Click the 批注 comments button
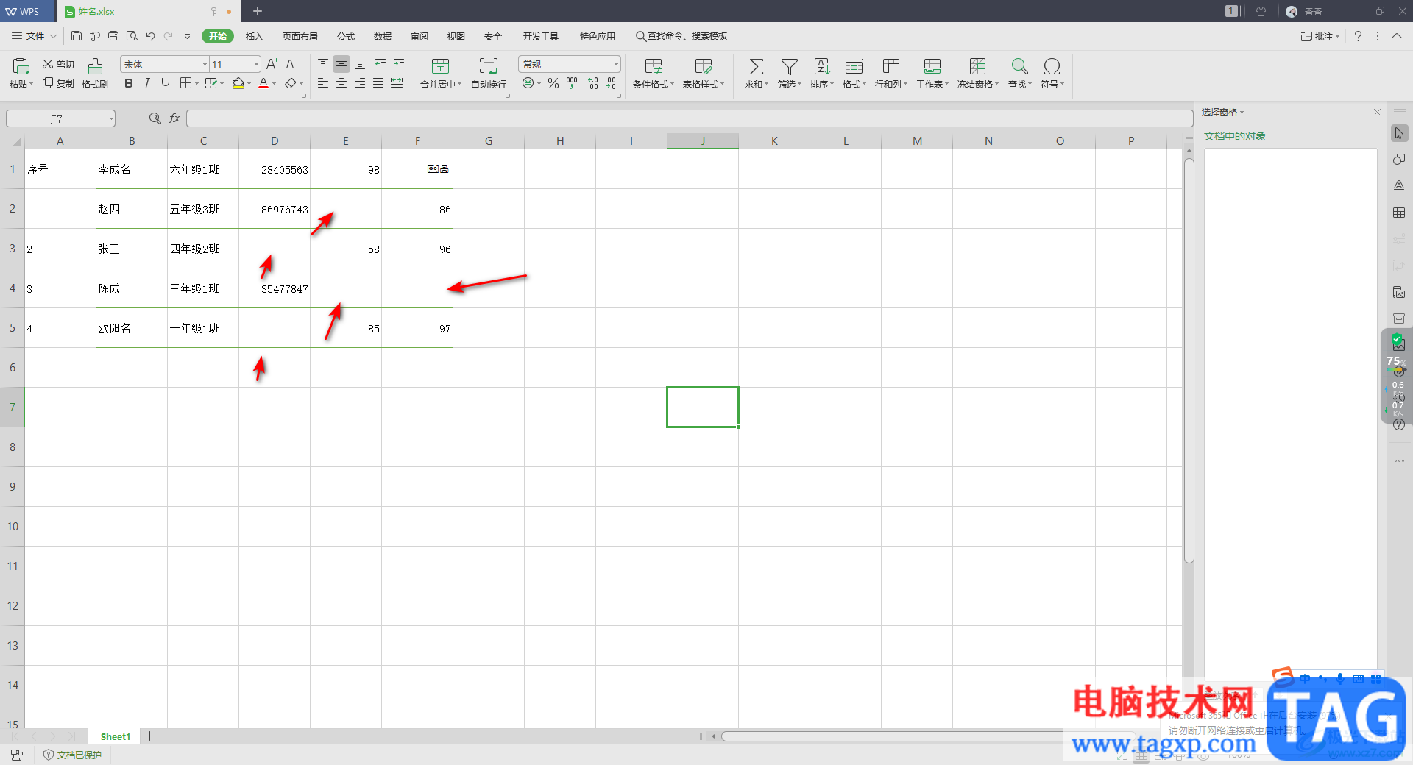Viewport: 1413px width, 765px height. pyautogui.click(x=1320, y=36)
